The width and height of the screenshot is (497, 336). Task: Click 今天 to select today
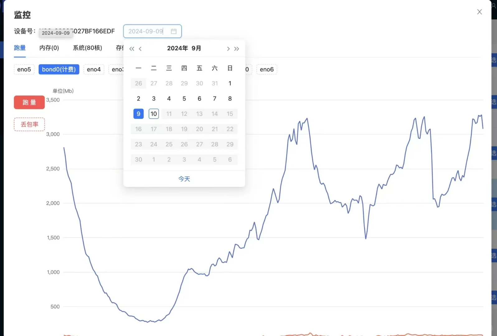(x=184, y=179)
